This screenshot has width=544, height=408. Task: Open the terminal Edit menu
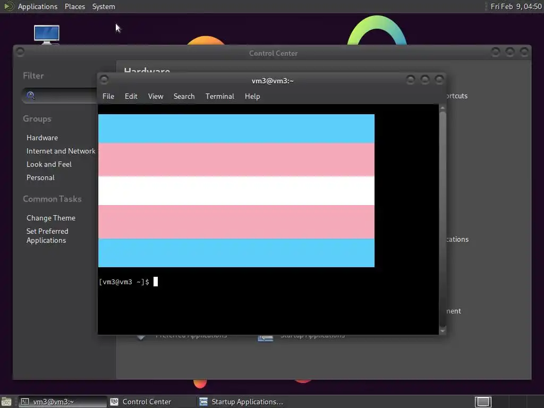131,96
